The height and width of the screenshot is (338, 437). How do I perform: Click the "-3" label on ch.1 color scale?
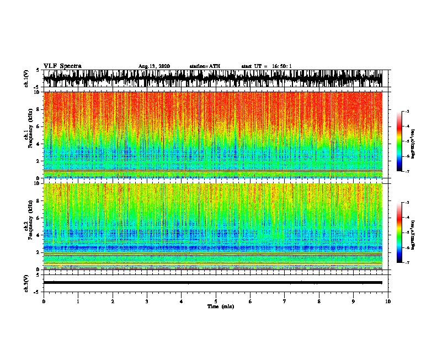(407, 111)
